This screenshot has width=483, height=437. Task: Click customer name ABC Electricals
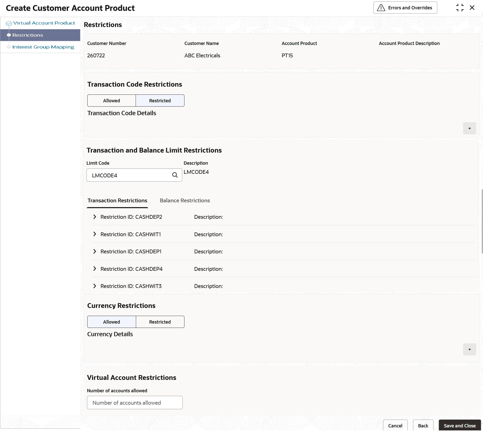[202, 56]
